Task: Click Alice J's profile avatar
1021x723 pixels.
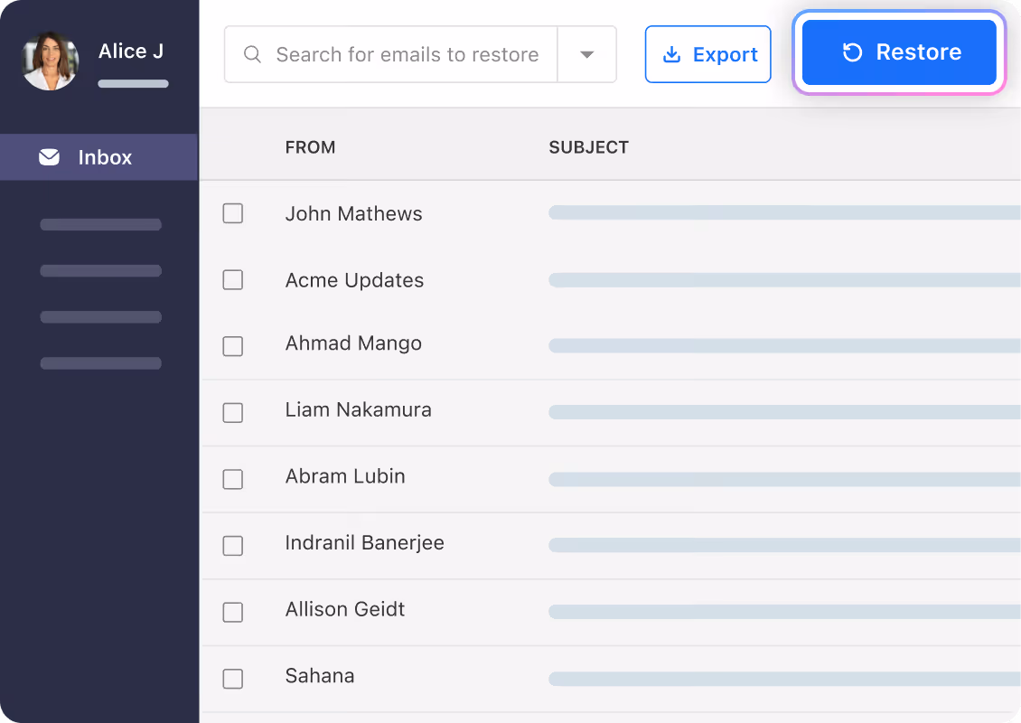Action: coord(50,61)
